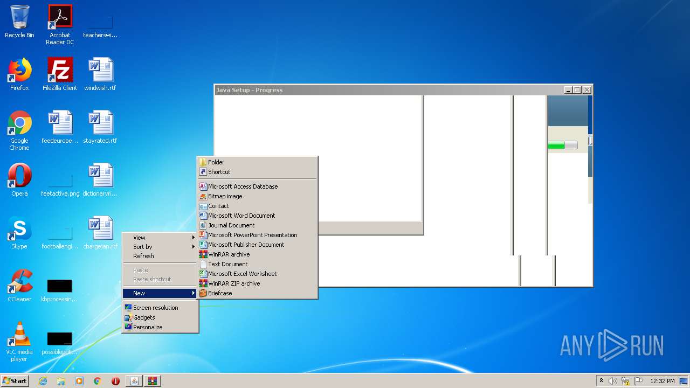
Task: Select the Opera desktop shortcut
Action: pos(19,180)
